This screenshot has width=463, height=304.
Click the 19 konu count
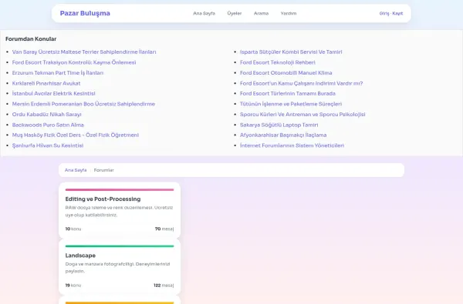73,286
